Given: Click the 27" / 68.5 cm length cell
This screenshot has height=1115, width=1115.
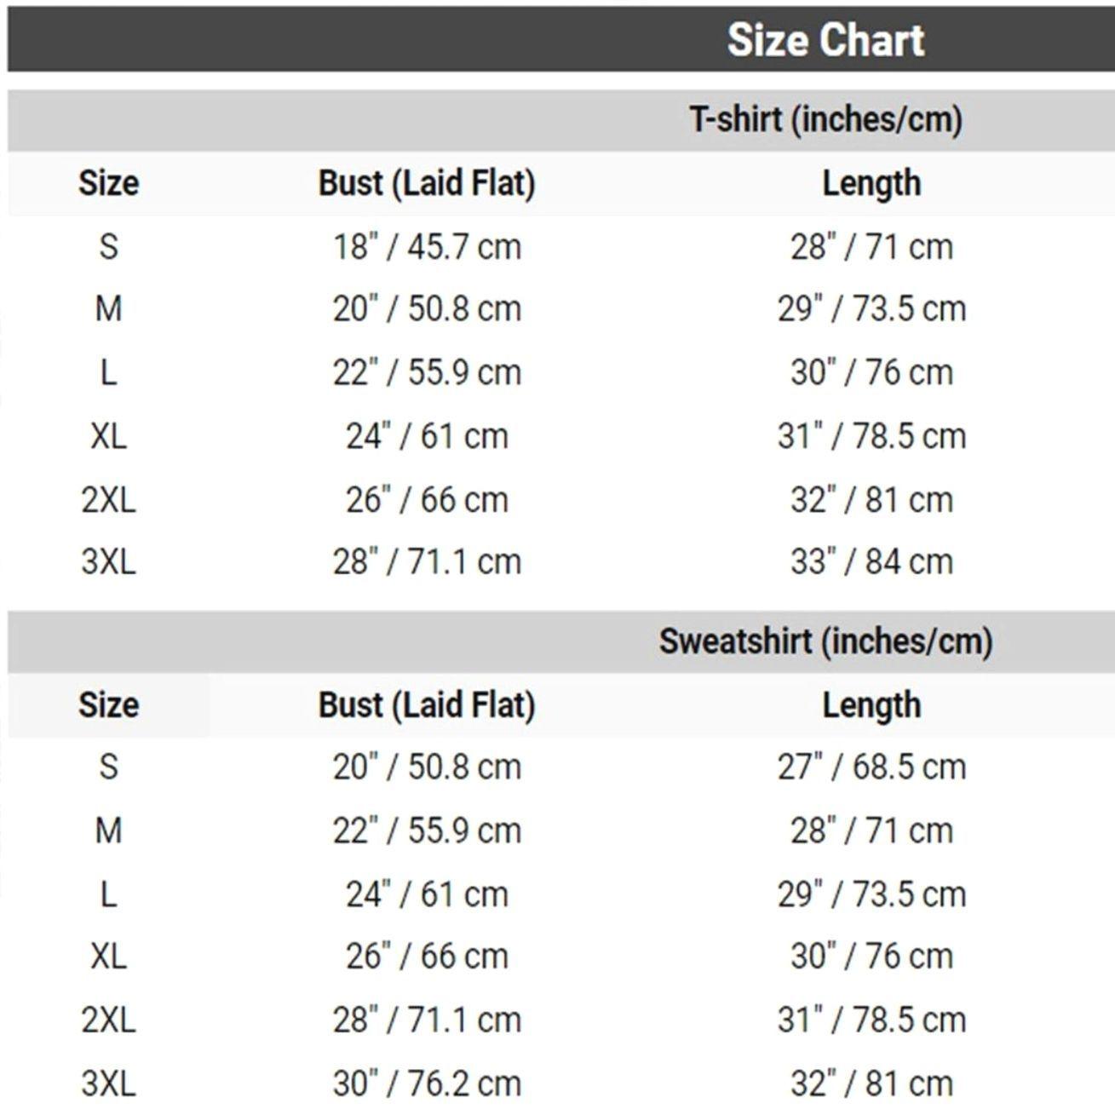Looking at the screenshot, I should click(871, 767).
